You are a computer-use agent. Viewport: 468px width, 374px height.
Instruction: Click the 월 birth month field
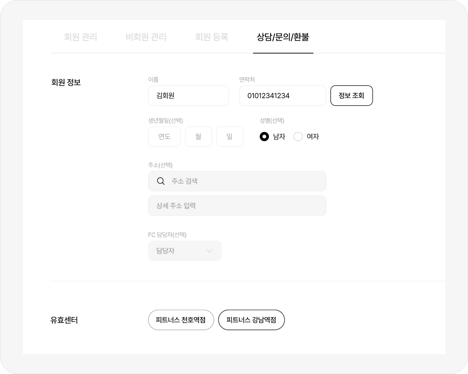point(198,137)
